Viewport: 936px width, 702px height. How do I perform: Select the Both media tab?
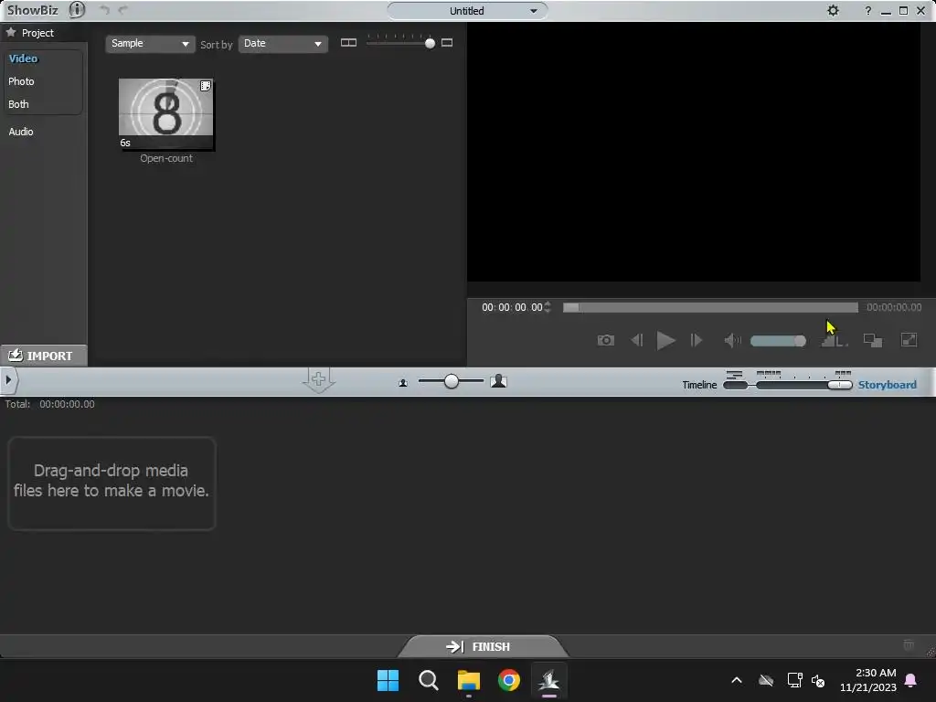point(18,104)
